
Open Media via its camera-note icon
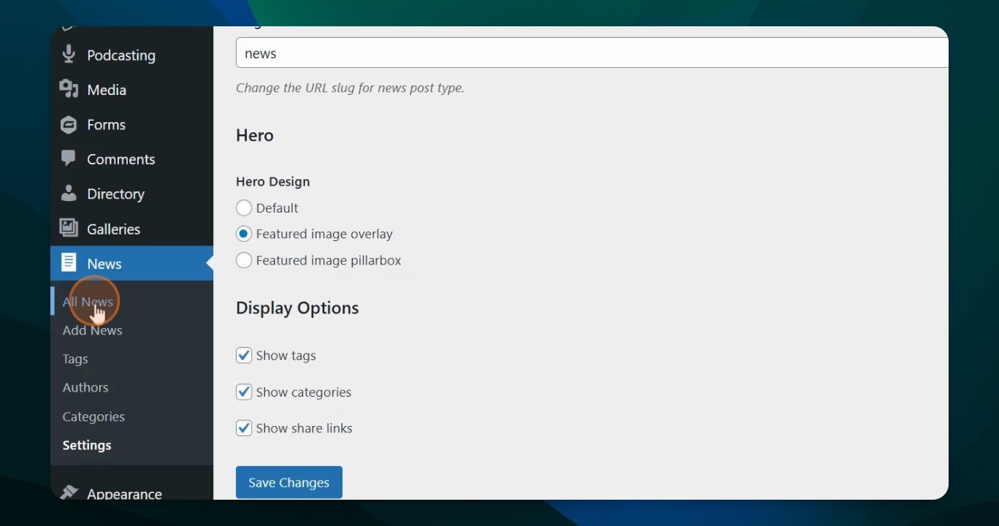[69, 89]
